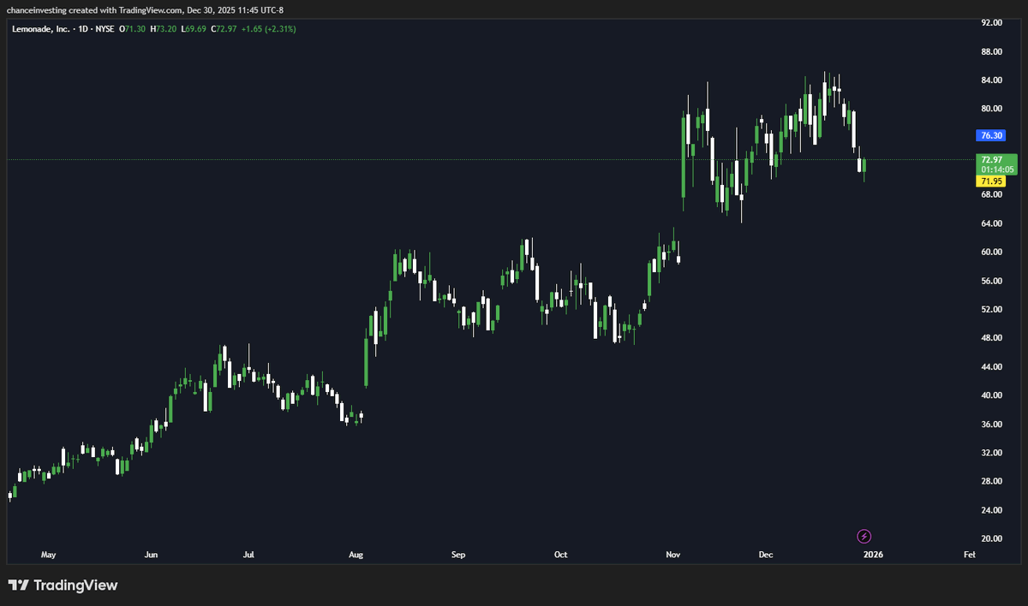Click the Jul label on time axis

[x=248, y=555]
